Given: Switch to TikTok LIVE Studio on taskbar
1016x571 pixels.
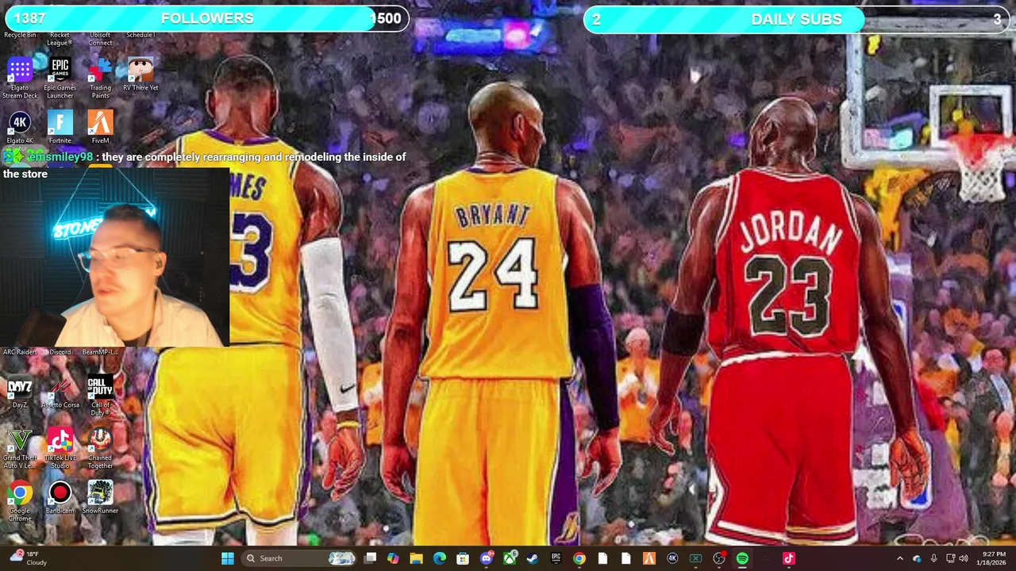Looking at the screenshot, I should [788, 558].
